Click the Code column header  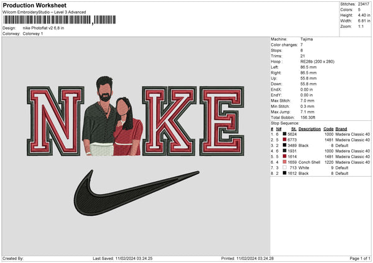click(x=328, y=129)
